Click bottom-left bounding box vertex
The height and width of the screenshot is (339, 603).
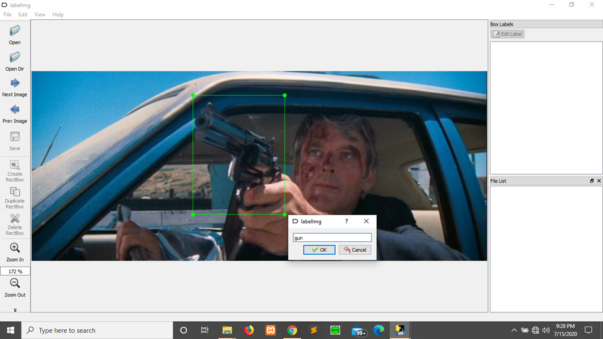tap(193, 214)
